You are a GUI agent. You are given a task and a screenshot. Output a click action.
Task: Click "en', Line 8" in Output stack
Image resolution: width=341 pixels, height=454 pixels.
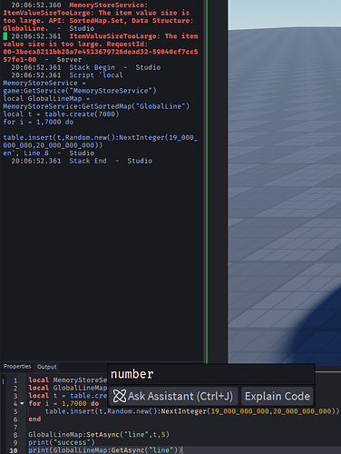coord(25,153)
